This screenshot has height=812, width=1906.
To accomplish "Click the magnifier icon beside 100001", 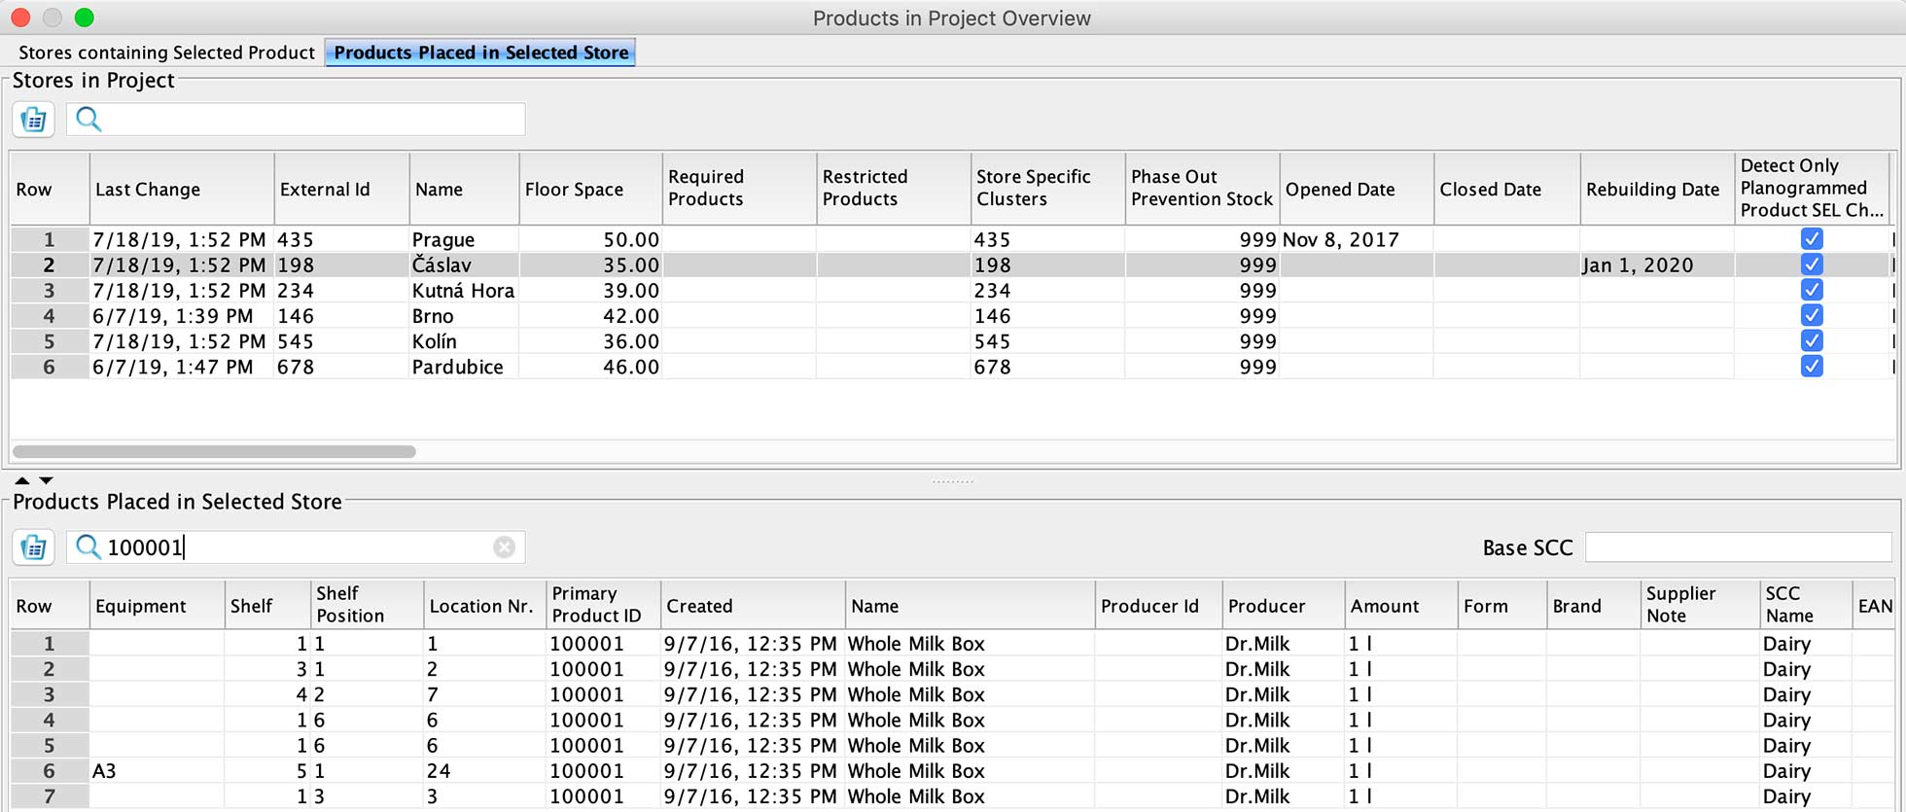I will (88, 547).
